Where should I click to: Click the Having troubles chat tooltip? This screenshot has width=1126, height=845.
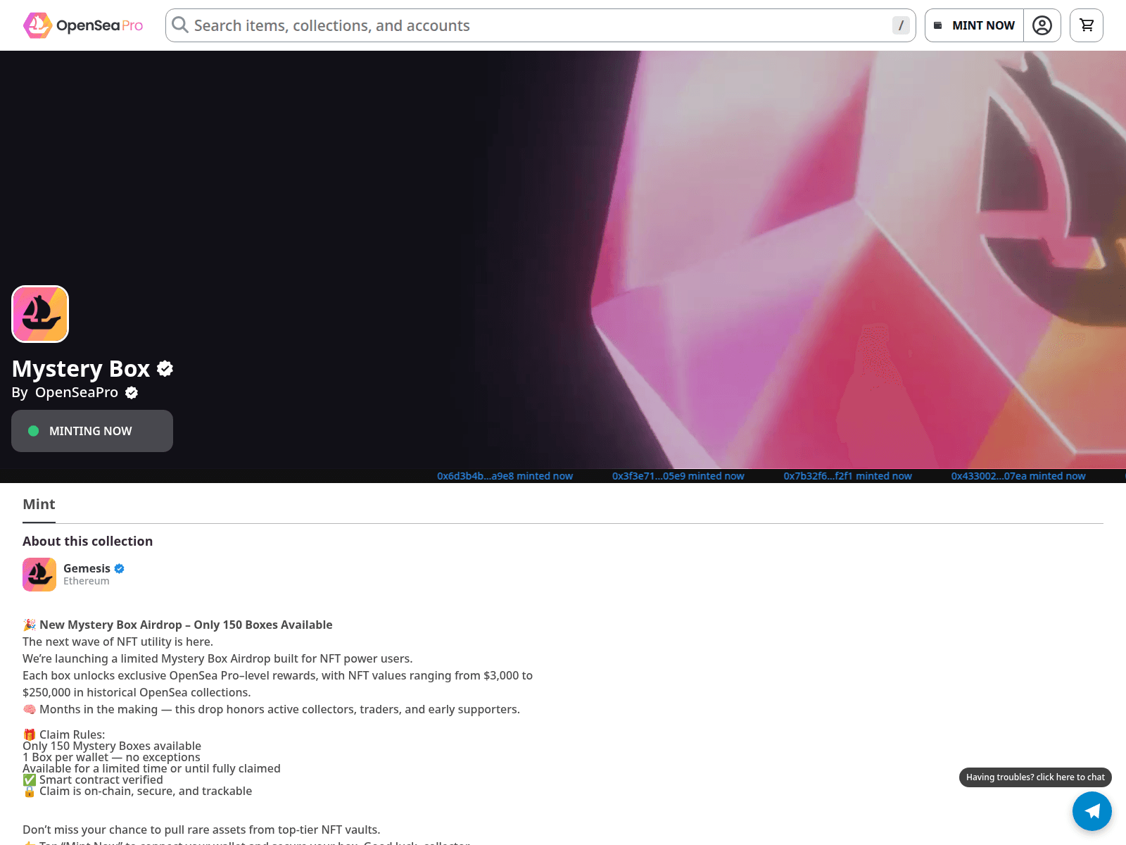[x=1035, y=777]
